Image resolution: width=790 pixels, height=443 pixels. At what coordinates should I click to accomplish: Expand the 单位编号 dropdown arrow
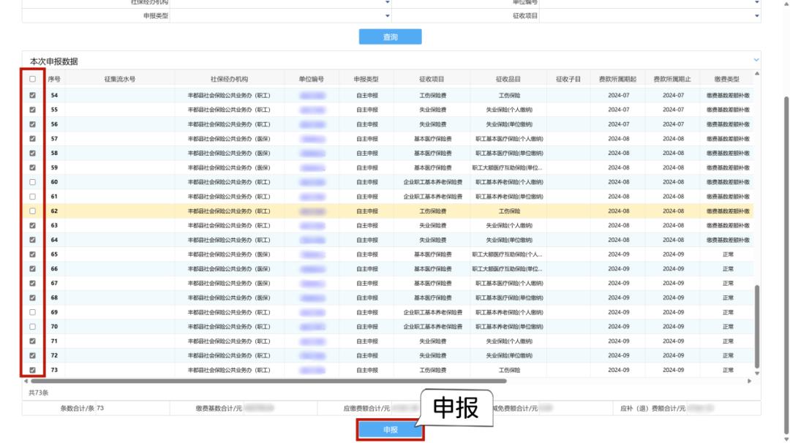point(756,3)
